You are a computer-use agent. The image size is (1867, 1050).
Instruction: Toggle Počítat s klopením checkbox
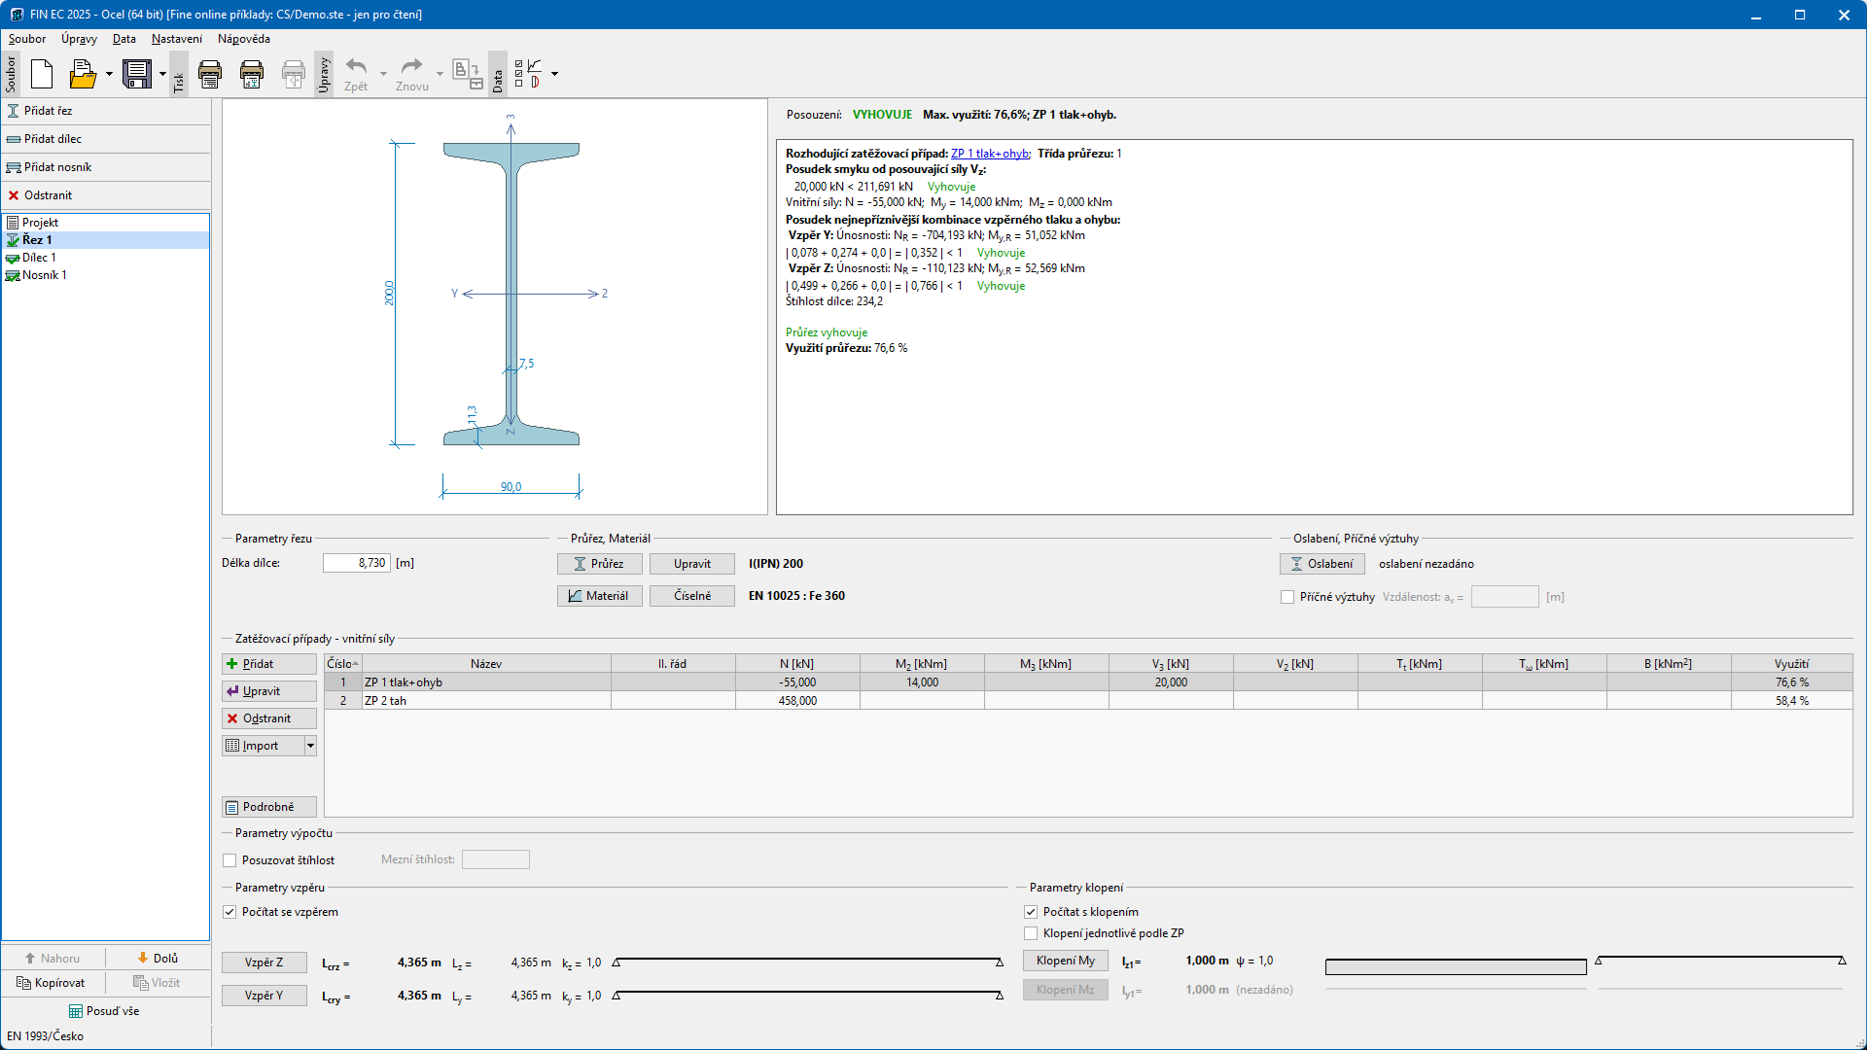(x=1031, y=912)
